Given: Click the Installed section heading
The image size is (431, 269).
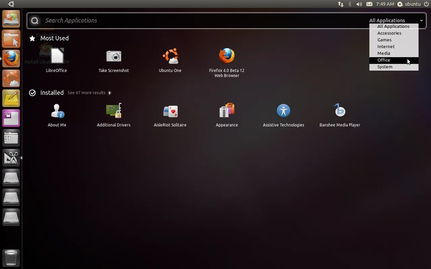Looking at the screenshot, I should click(52, 93).
